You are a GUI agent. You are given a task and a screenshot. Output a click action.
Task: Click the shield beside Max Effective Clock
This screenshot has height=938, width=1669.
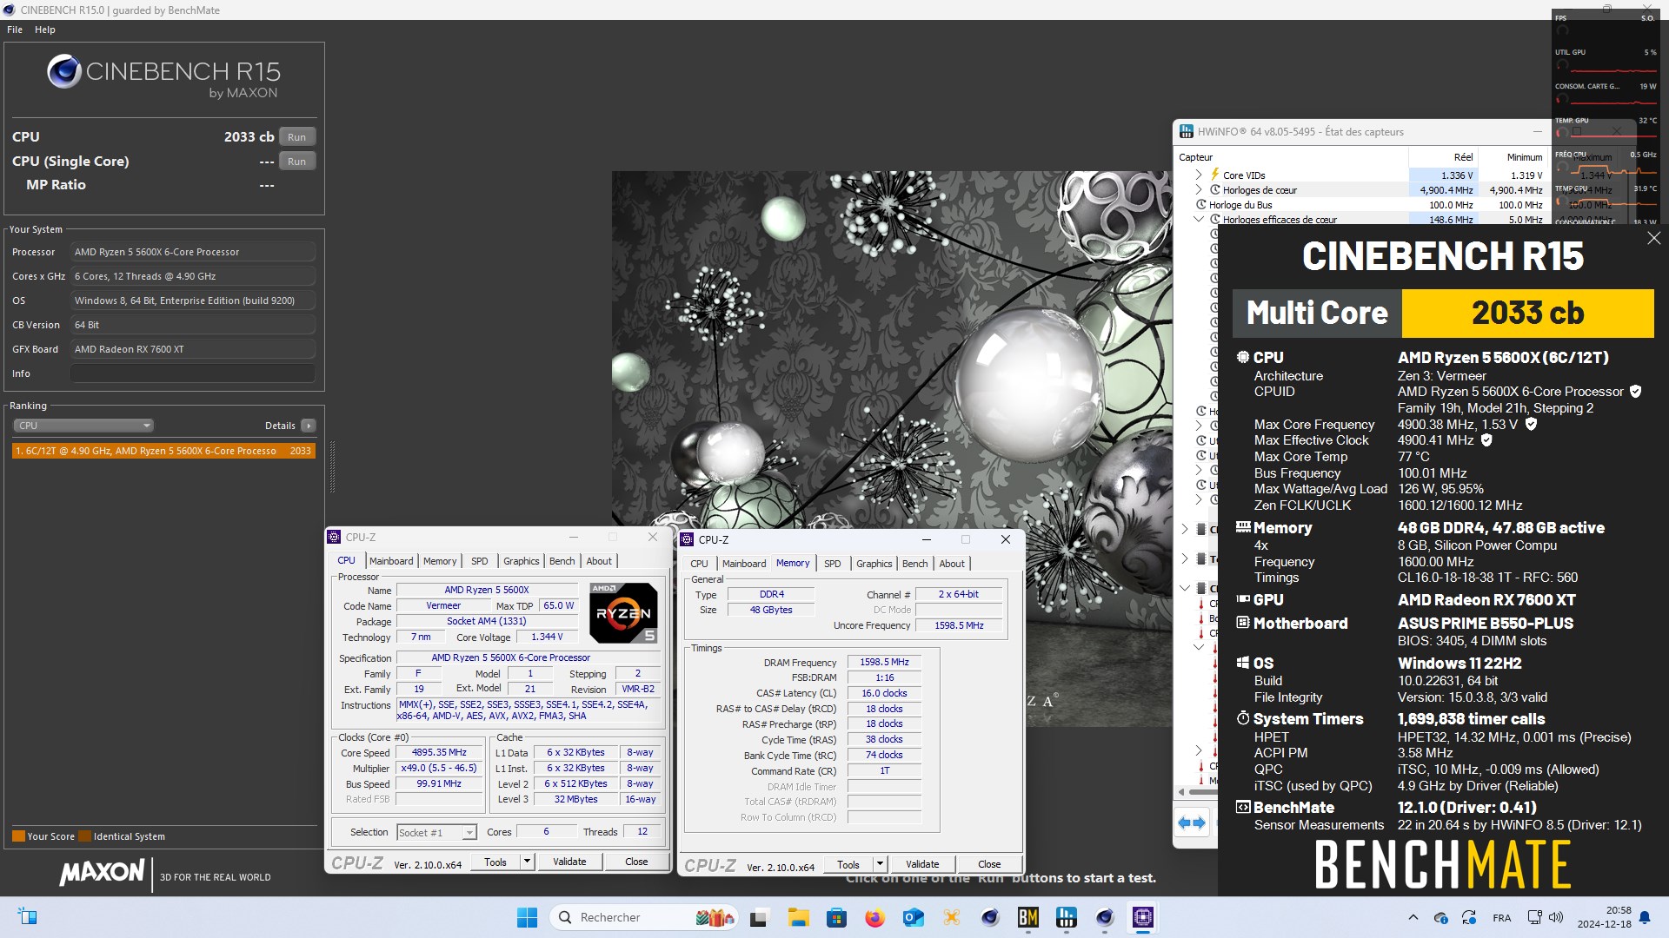(x=1486, y=440)
